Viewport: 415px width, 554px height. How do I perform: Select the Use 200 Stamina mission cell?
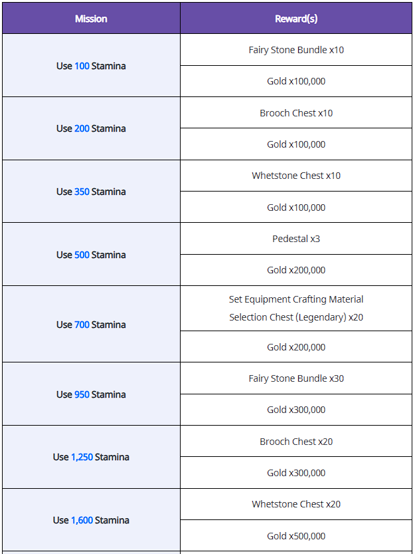point(91,128)
